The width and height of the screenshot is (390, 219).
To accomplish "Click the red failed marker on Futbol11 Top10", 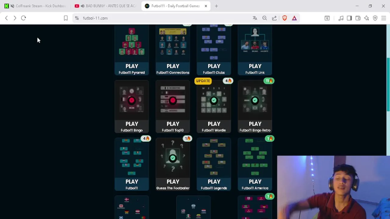I will [173, 100].
